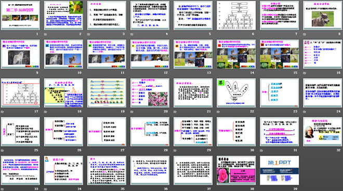Click the animation star icon under slide 34
343x191 pixels.
point(46,189)
